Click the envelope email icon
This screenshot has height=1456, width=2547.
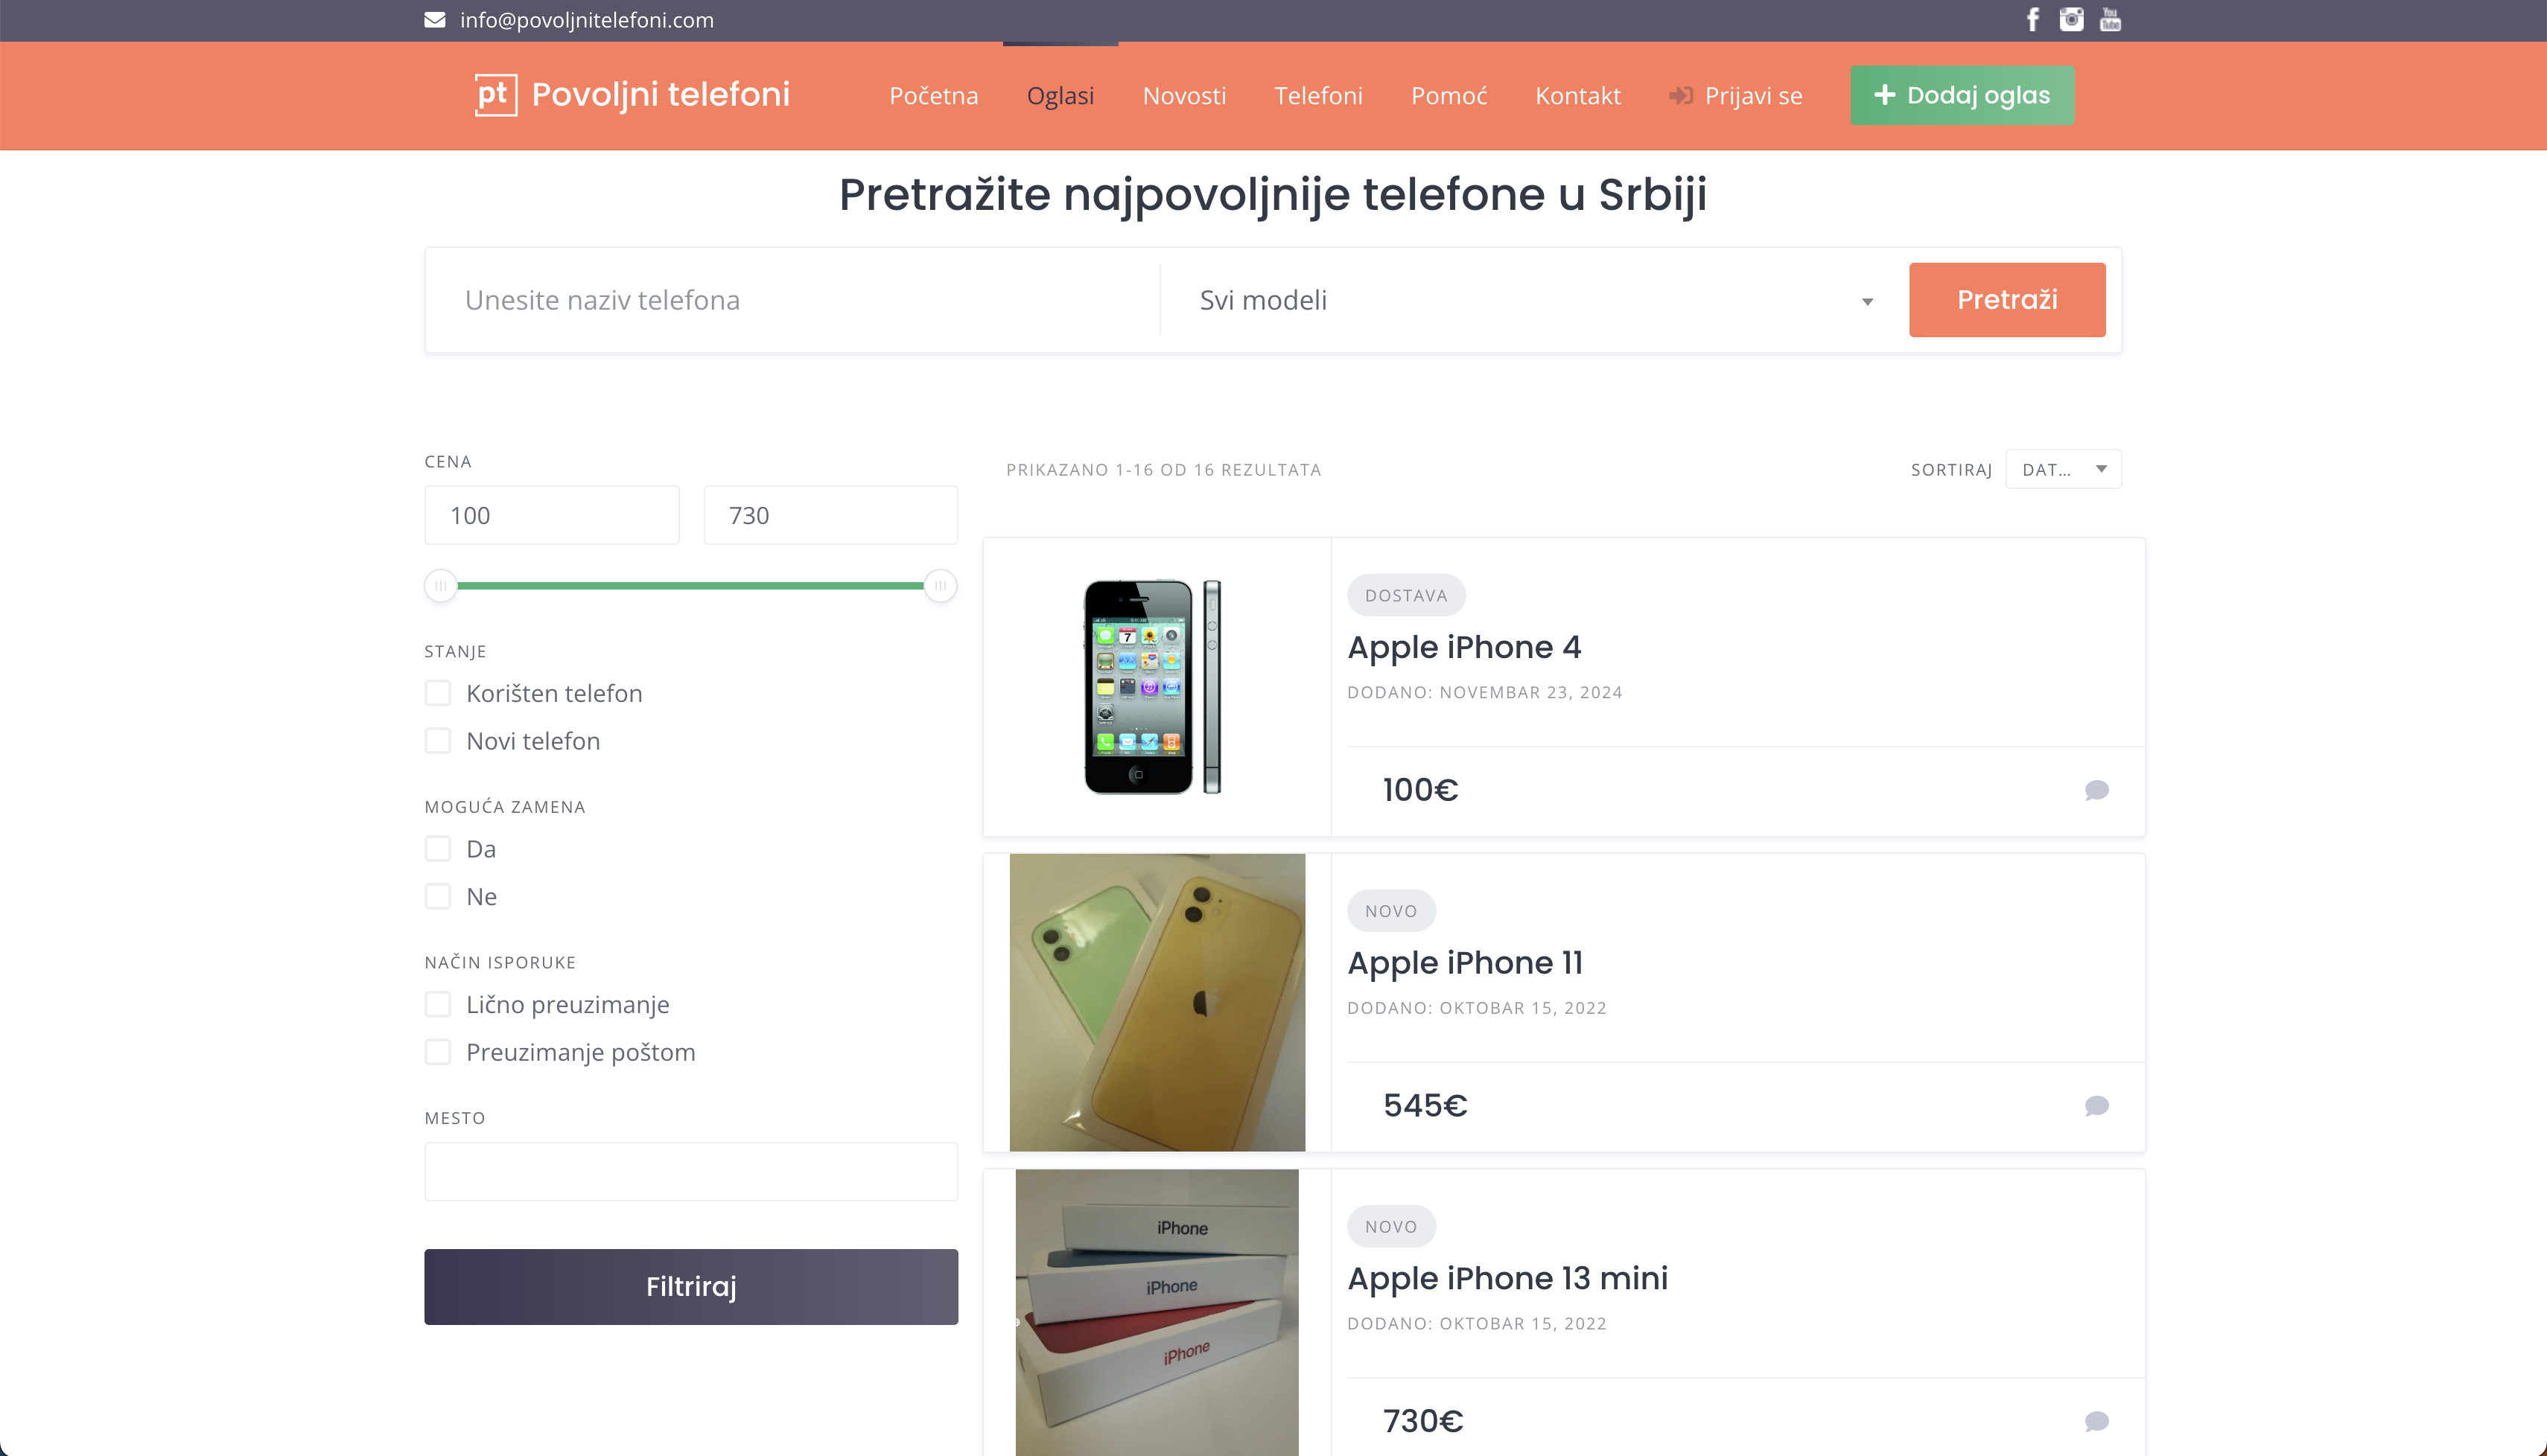click(x=434, y=20)
